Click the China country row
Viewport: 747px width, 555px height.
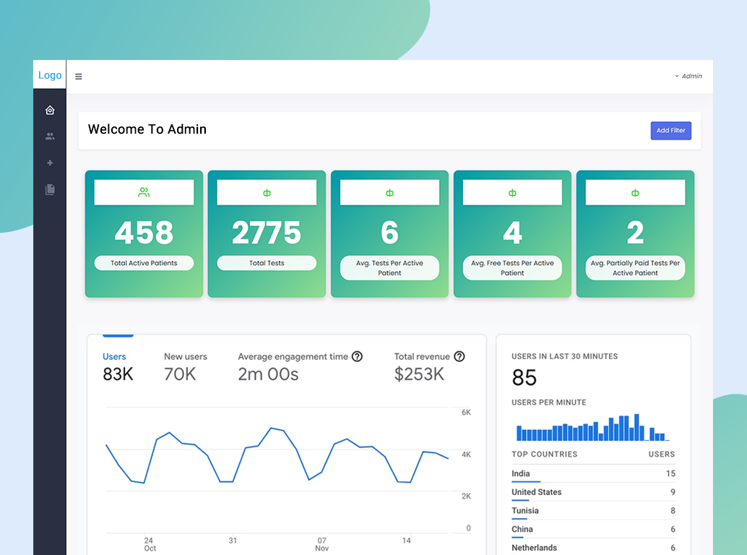coord(593,530)
